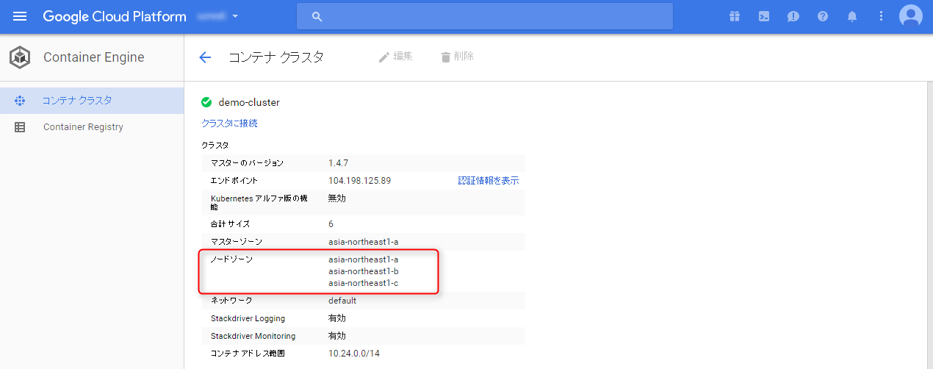This screenshot has height=369, width=933.
Task: Click the Container Engine header text
Action: (94, 57)
